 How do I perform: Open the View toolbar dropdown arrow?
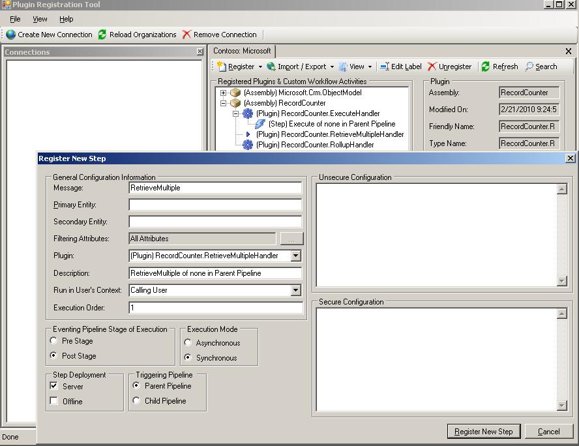pyautogui.click(x=370, y=67)
